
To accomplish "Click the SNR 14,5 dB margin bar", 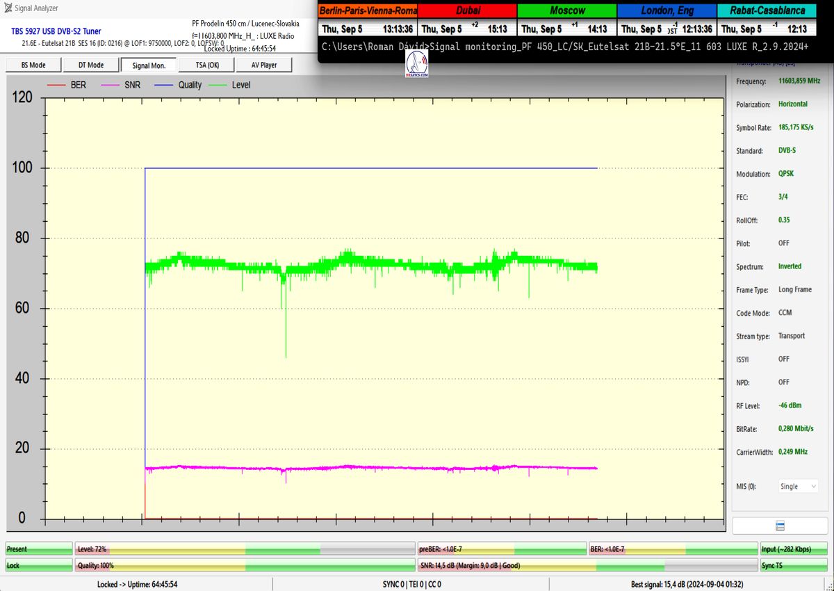I will pyautogui.click(x=586, y=565).
